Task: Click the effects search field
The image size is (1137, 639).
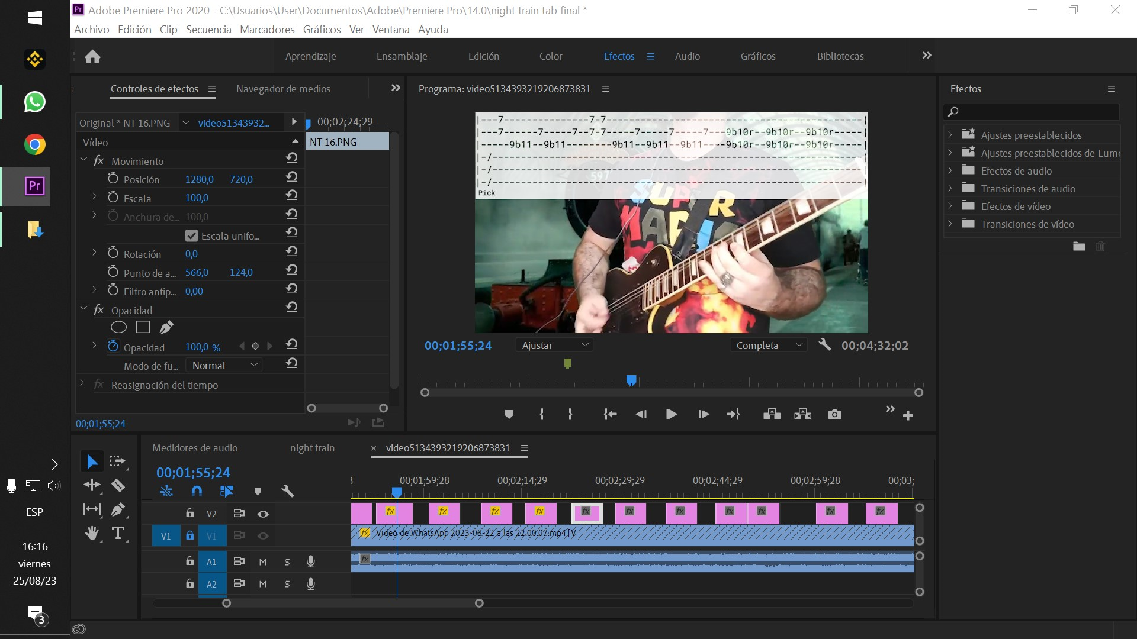Action: tap(1032, 112)
